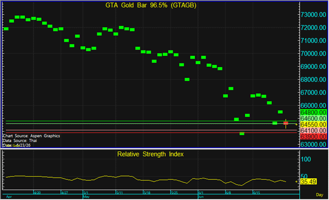The width and height of the screenshot is (329, 200).
Task: Click the 4/20 date axis label
Action: point(37,192)
